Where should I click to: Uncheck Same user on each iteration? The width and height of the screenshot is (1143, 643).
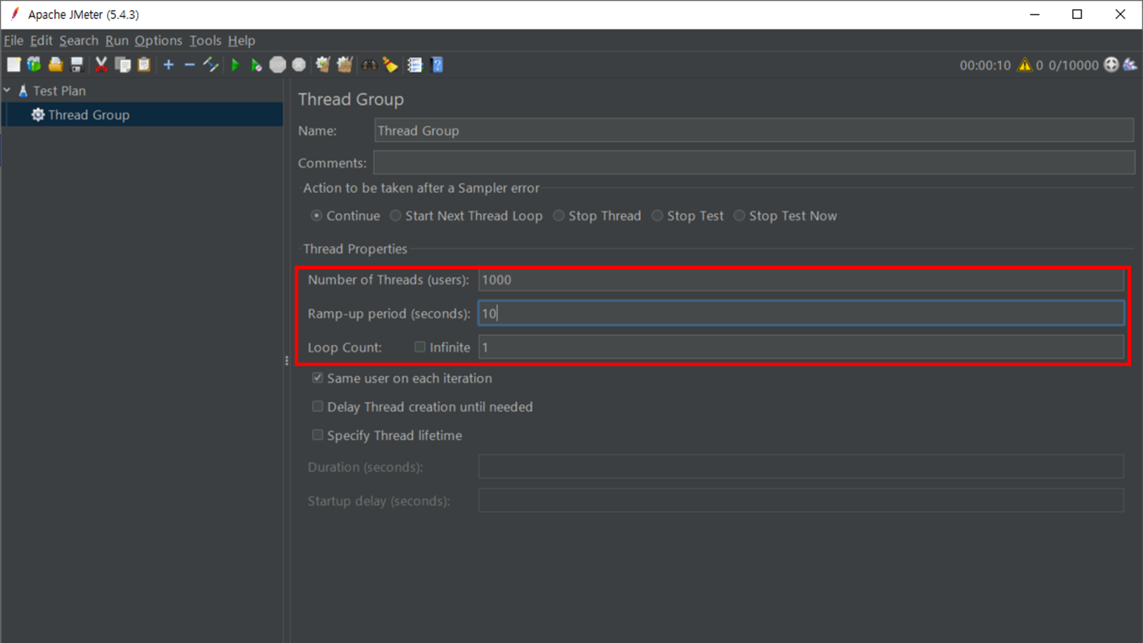click(318, 377)
